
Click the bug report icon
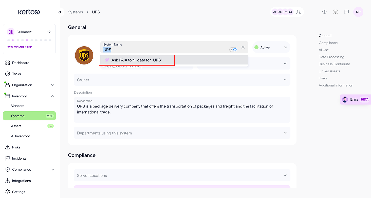click(336, 12)
